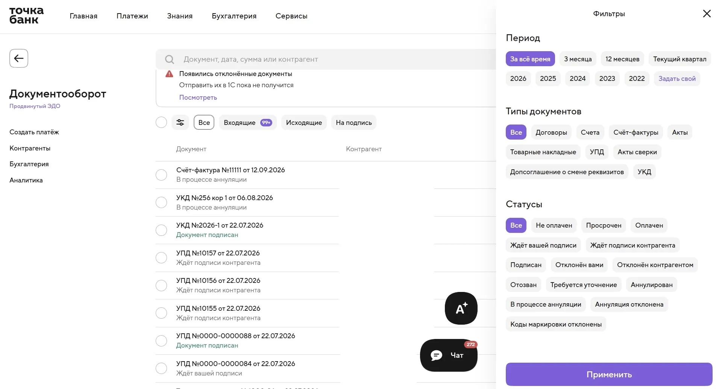Switch to the Входящие tab
Viewport: 722px width, 389px height.
pos(248,122)
